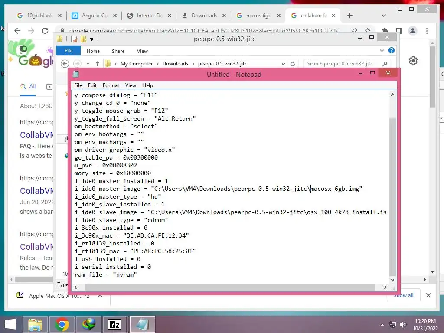Expand the Explorer ribbon chevron
This screenshot has height=333, width=444.
(382, 50)
